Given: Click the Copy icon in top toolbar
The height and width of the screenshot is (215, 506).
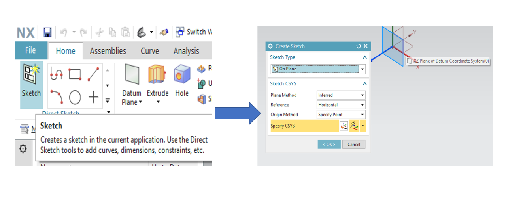Looking at the screenshot, I should 113,32.
